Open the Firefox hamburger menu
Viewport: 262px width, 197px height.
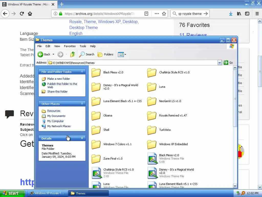pyautogui.click(x=257, y=14)
